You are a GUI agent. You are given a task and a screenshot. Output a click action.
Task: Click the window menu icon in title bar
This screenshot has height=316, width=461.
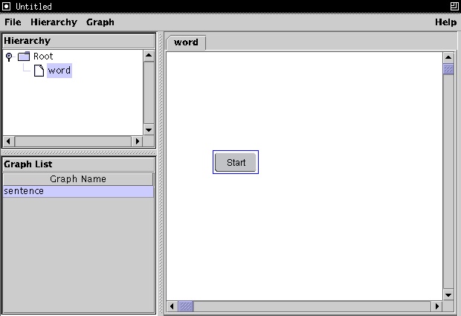[7, 6]
